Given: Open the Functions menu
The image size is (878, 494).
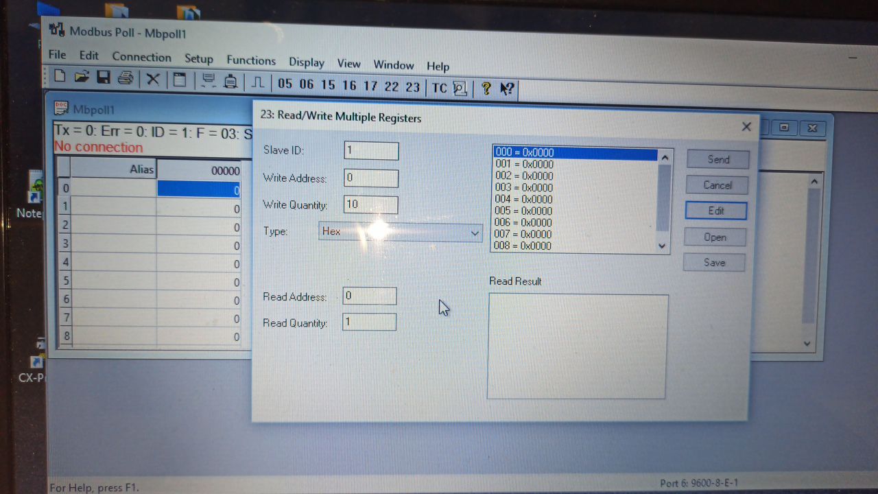Looking at the screenshot, I should point(251,60).
